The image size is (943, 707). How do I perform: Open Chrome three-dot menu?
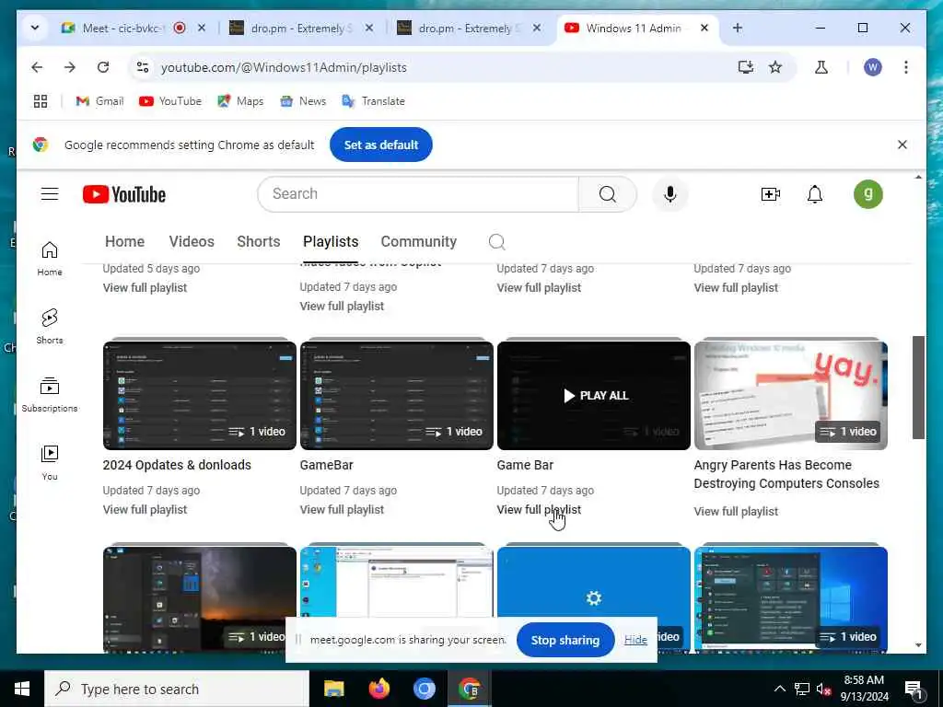click(906, 67)
